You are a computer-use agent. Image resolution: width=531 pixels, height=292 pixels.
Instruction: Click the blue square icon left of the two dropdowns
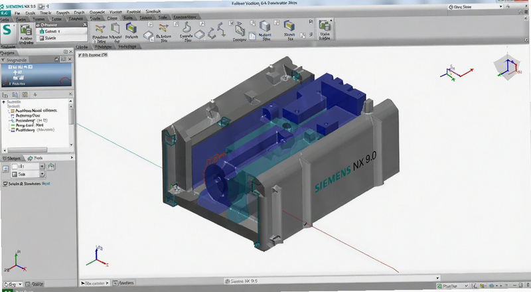(x=5, y=169)
